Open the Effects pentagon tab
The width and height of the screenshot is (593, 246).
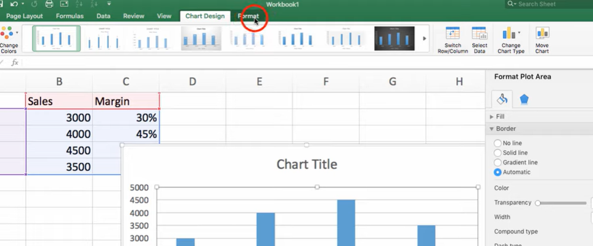coord(524,99)
